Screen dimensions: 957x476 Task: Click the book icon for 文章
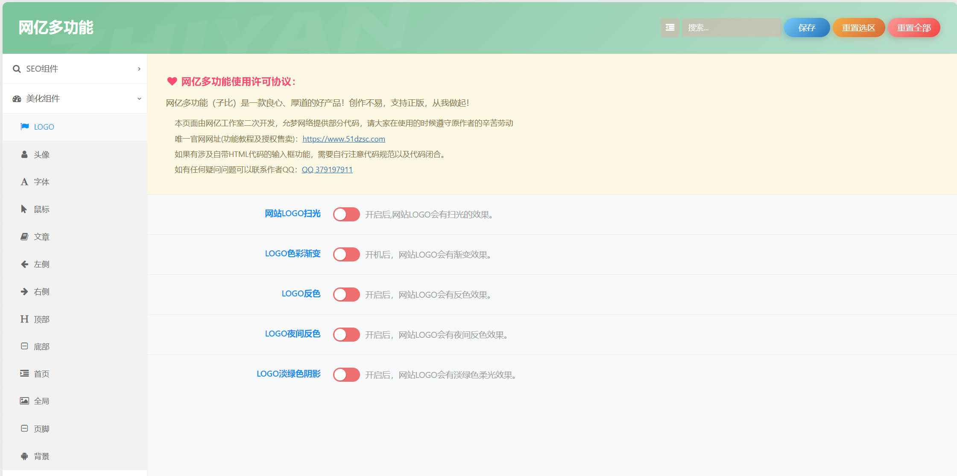click(24, 237)
